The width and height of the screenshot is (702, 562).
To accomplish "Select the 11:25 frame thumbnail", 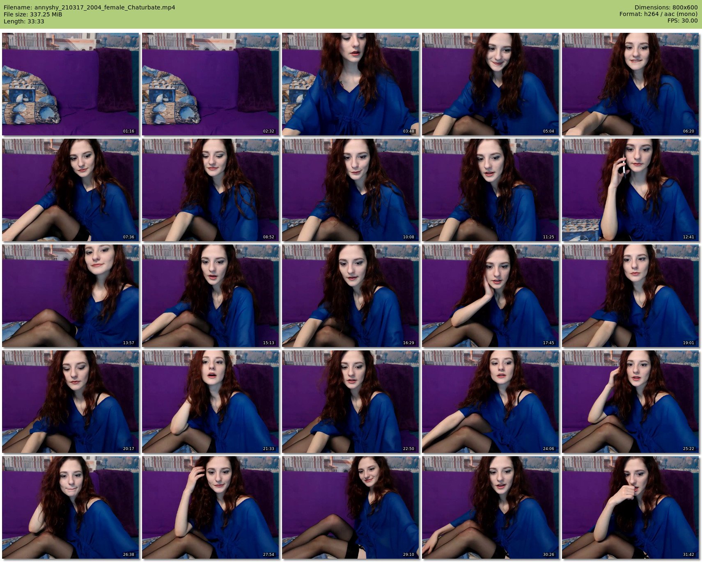I will (x=491, y=190).
